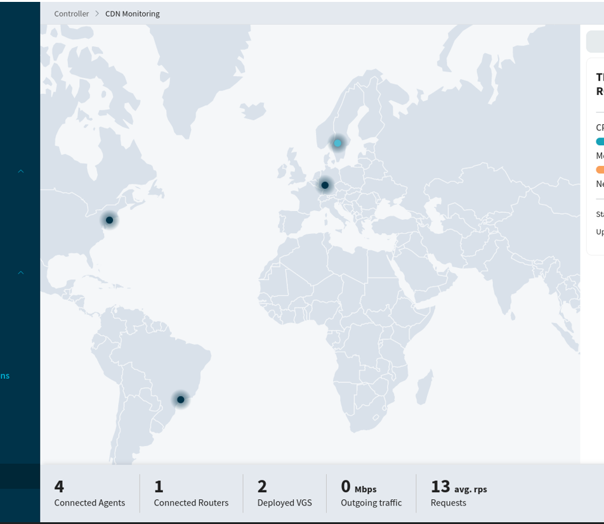Click the node details panel title

pyautogui.click(x=600, y=84)
